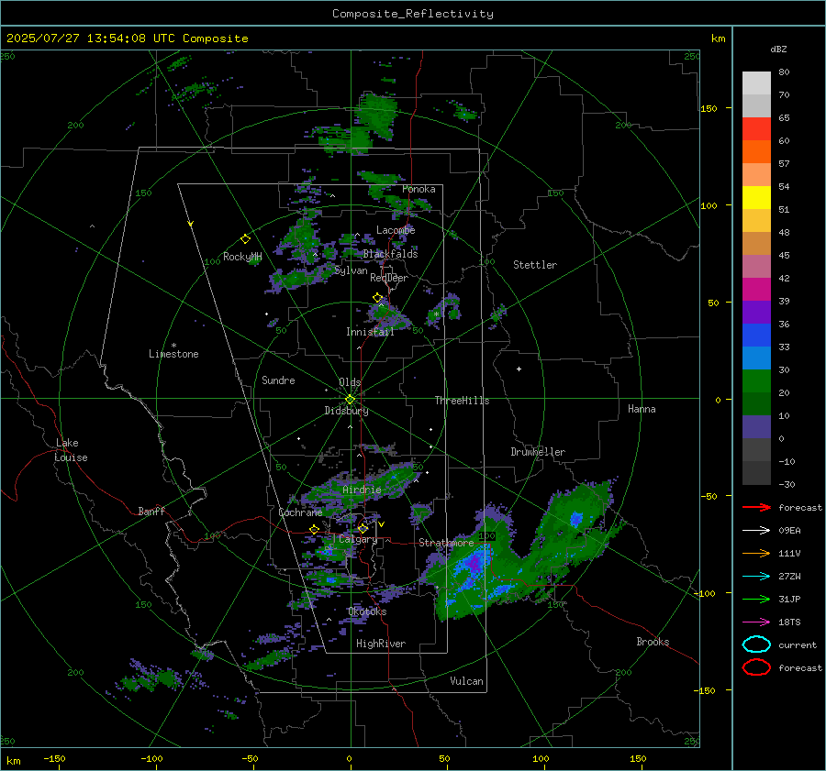
Task: Click the RedDeer label
Action: point(389,278)
